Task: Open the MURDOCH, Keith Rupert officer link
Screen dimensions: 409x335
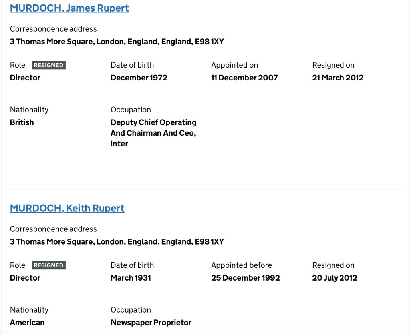Action: coord(67,208)
